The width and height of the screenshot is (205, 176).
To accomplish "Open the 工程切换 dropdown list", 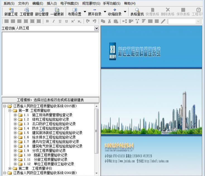I will (x=97, y=28).
